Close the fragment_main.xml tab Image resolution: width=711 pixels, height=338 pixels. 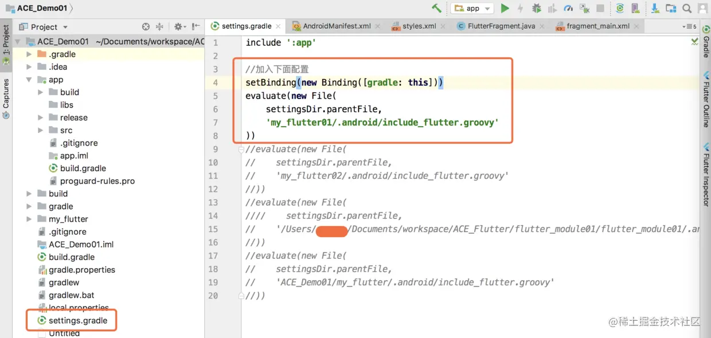(x=636, y=26)
